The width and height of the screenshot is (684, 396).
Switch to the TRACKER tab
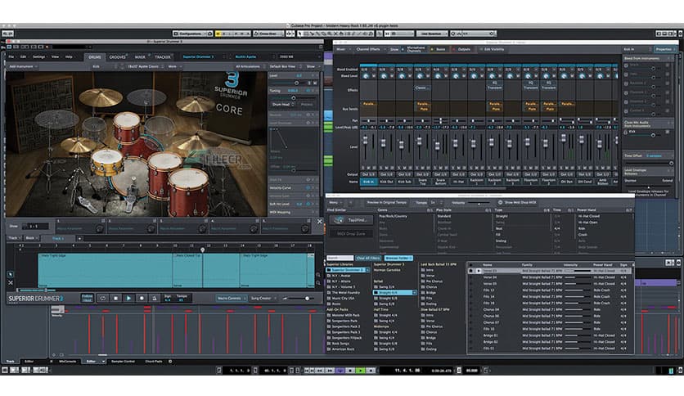click(163, 57)
